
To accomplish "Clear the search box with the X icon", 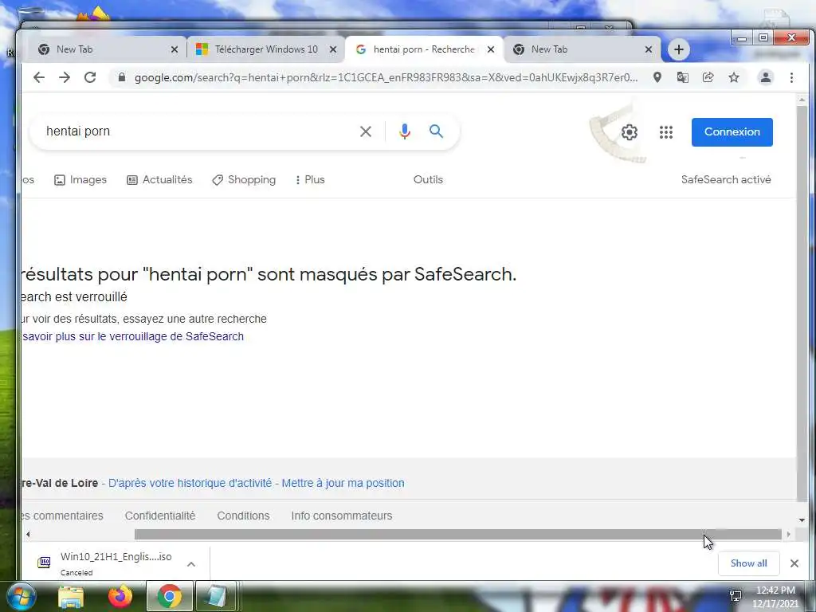I will click(x=366, y=131).
